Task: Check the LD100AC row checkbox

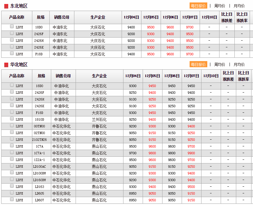Action: (12, 166)
